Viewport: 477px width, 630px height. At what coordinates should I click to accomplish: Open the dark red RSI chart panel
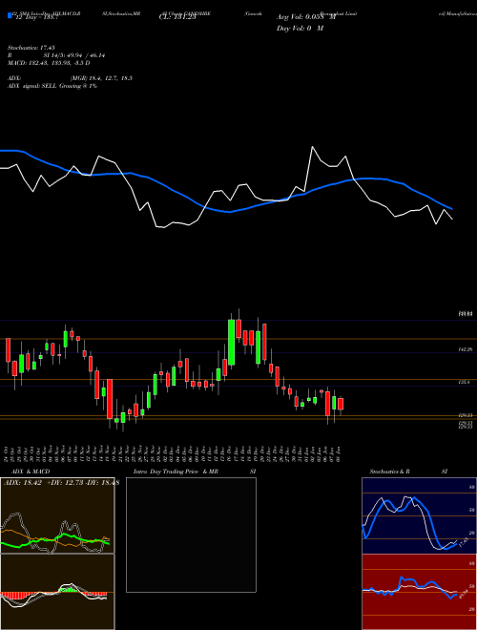[419, 592]
